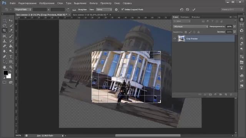Select the Rectangle shape tool
The image size is (246, 138).
pyautogui.click(x=11, y=62)
